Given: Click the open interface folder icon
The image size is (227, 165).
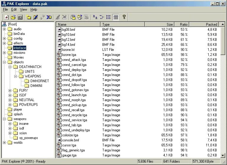Looking at the screenshot, I should pyautogui.click(x=10, y=48).
